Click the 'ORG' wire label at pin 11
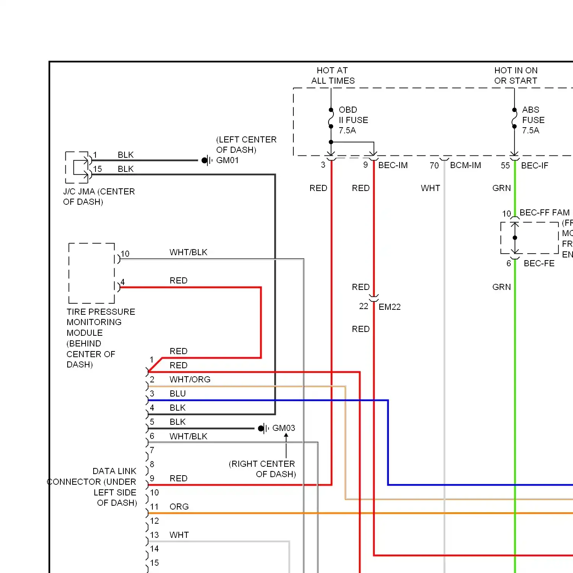This screenshot has width=573, height=573. coord(179,507)
